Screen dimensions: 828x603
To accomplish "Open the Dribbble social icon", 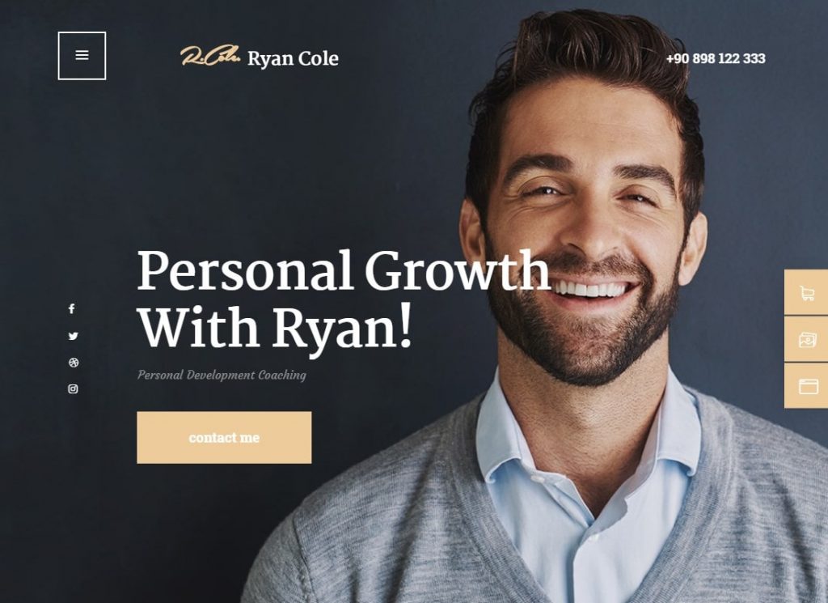I will pos(74,363).
